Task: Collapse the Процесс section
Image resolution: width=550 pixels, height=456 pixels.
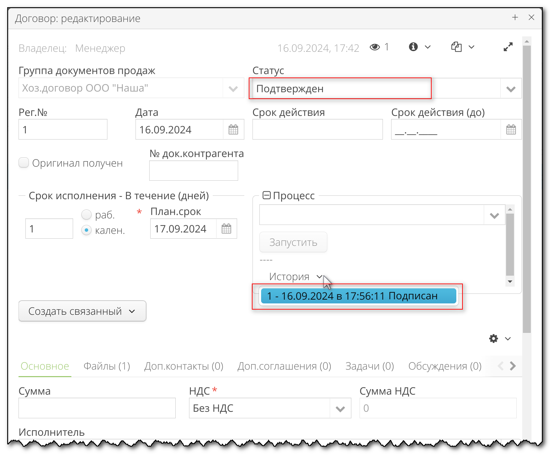Action: 267,195
